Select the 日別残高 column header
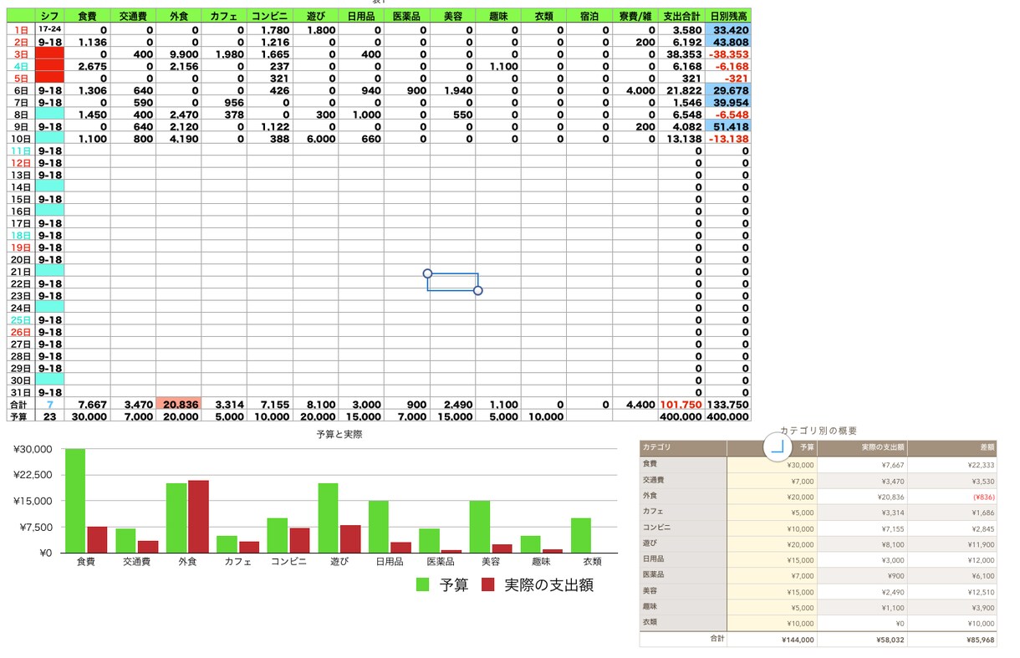1020x658 pixels. coord(728,16)
